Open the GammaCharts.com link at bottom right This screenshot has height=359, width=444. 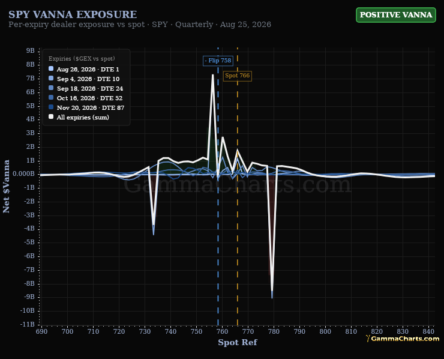point(403,339)
